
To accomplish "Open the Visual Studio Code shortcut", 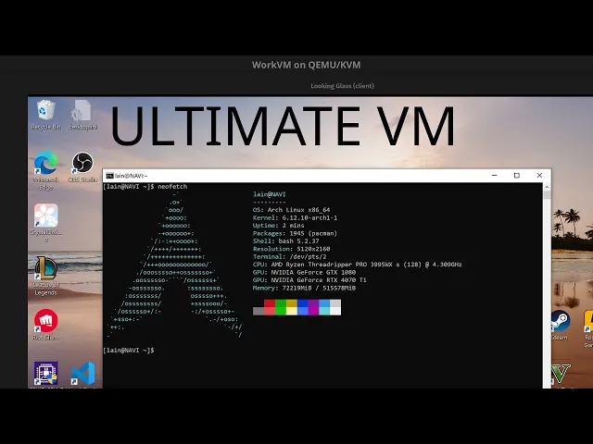I will pos(82,374).
